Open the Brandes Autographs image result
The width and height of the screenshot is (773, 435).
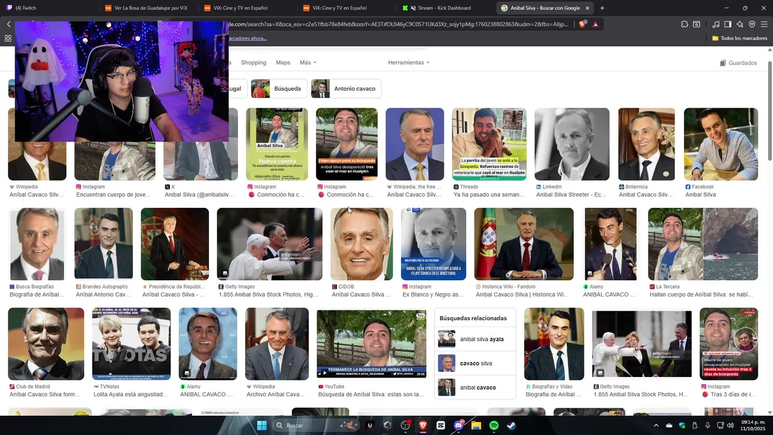tap(103, 244)
